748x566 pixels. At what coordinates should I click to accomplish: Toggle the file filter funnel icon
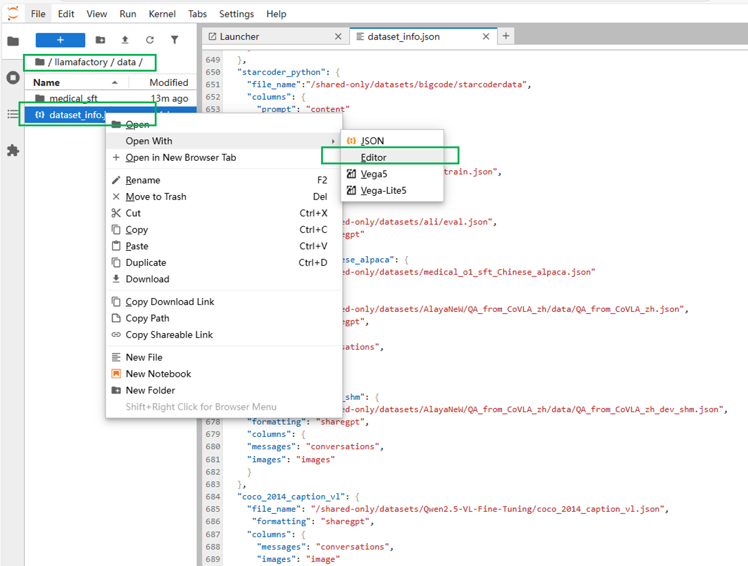click(175, 40)
